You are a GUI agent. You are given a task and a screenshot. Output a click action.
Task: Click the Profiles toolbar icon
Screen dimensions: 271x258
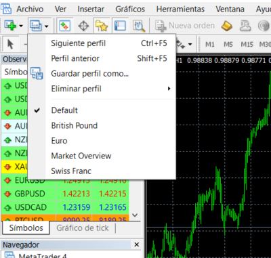[36, 26]
